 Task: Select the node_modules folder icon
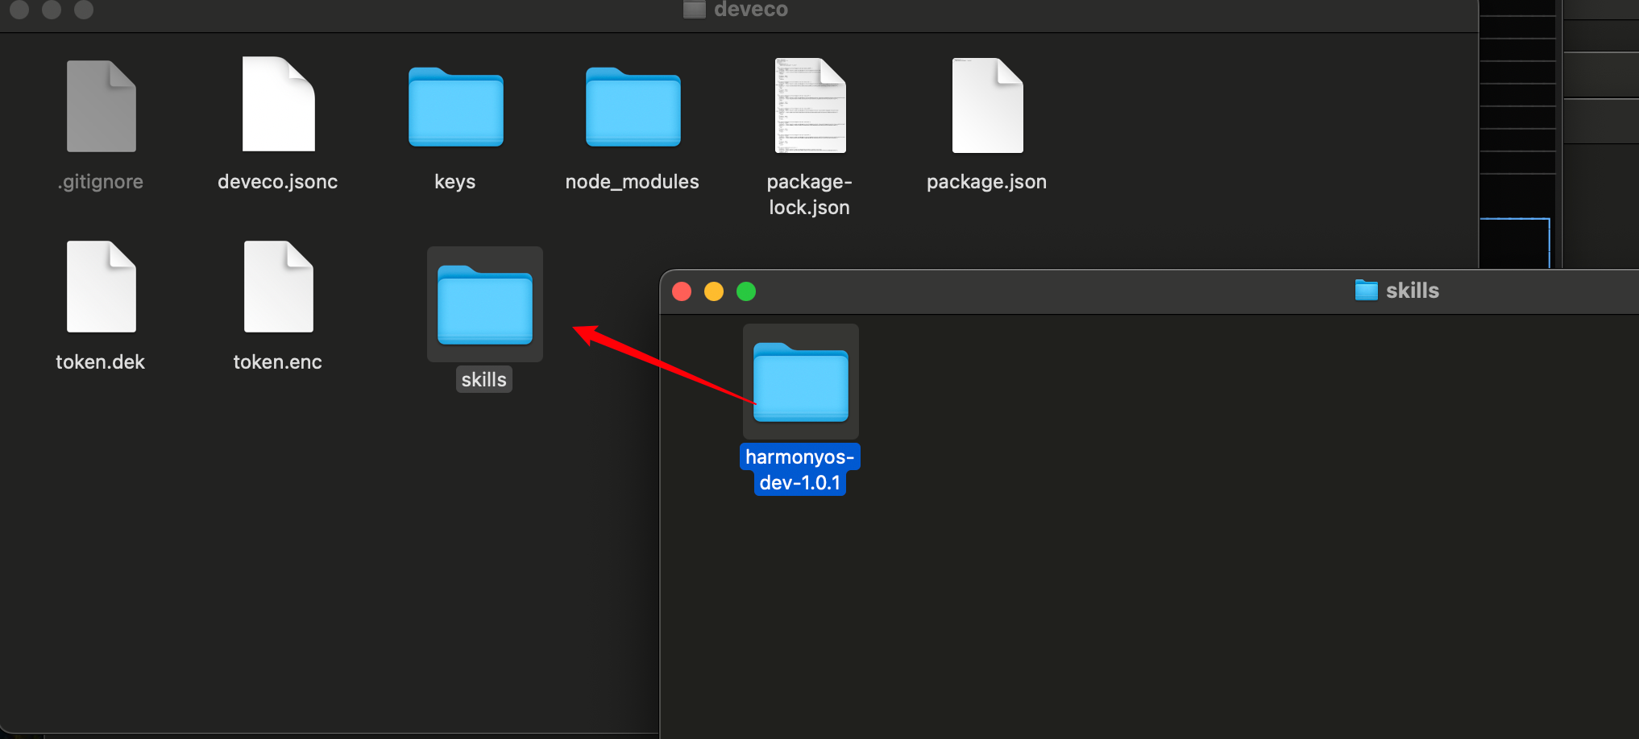[x=633, y=106]
